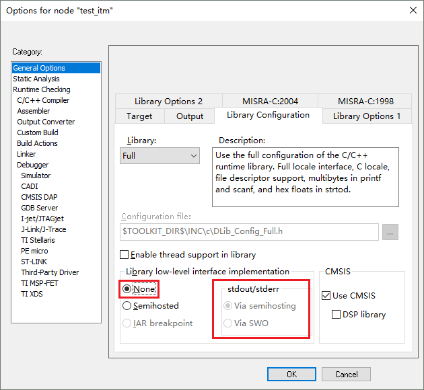Uncheck the Use CMSIS checkbox
The width and height of the screenshot is (424, 390).
pos(326,295)
